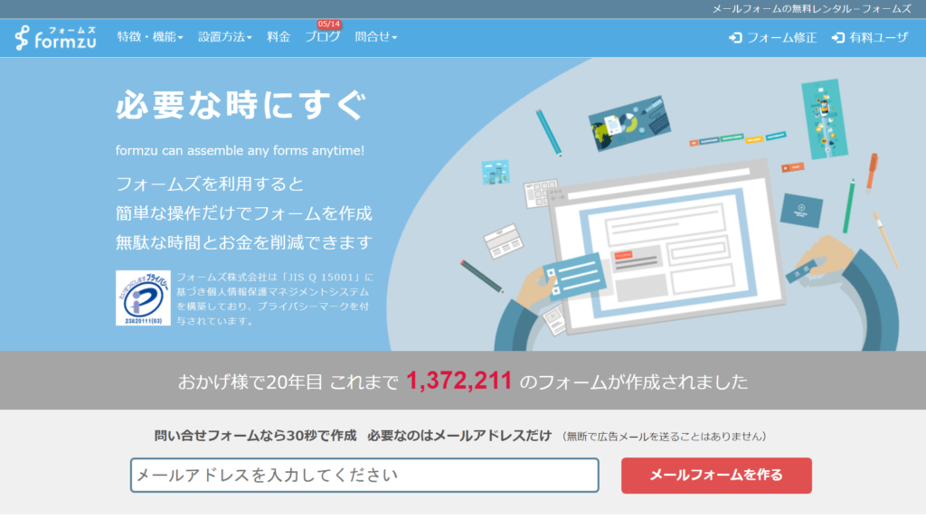Click the 無断で広告メールを送ることはありません note
Screen dimensions: 926x528
click(664, 437)
